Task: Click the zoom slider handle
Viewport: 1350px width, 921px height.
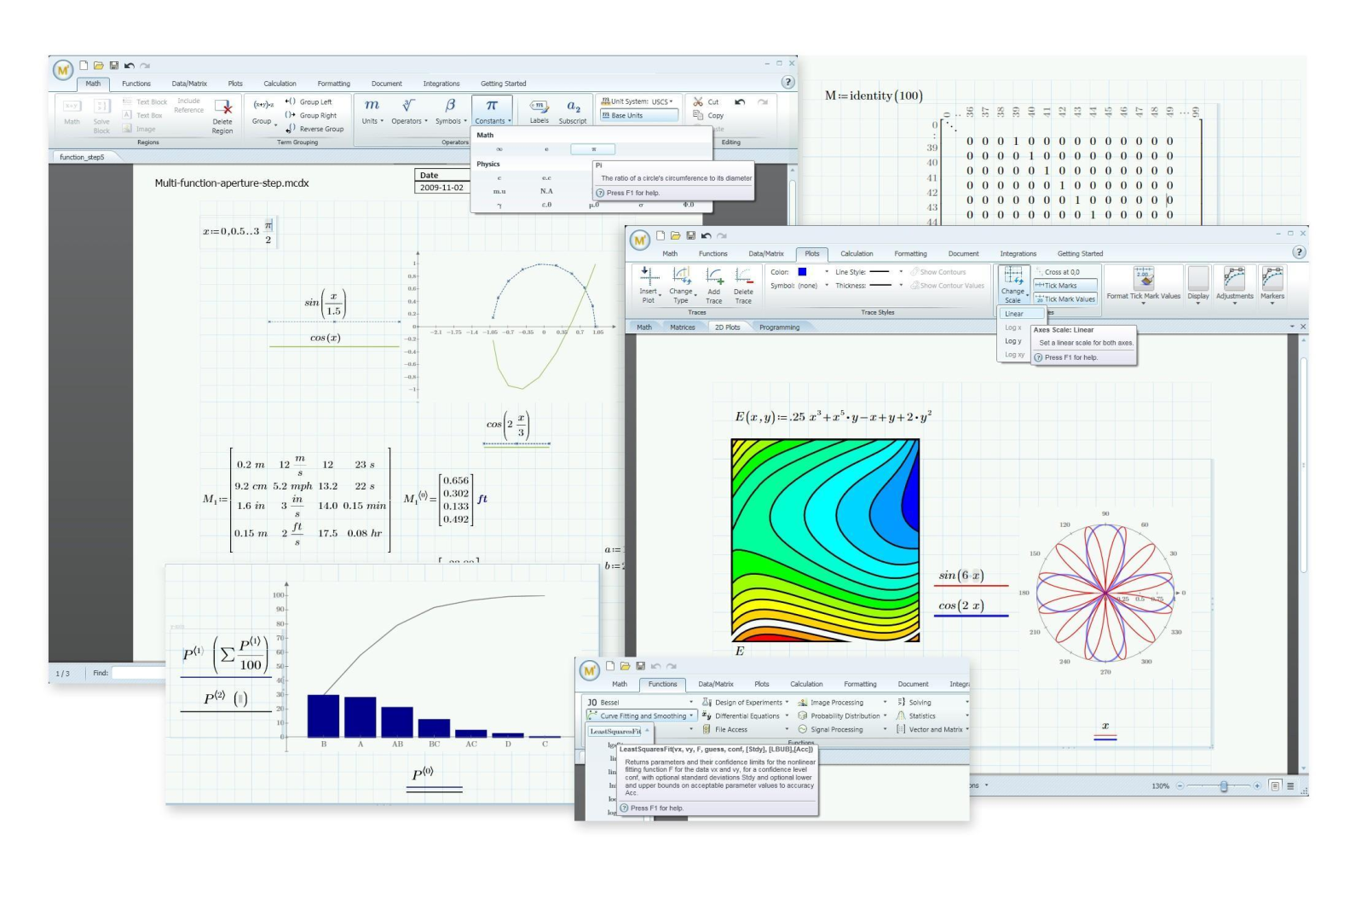Action: 1224,786
